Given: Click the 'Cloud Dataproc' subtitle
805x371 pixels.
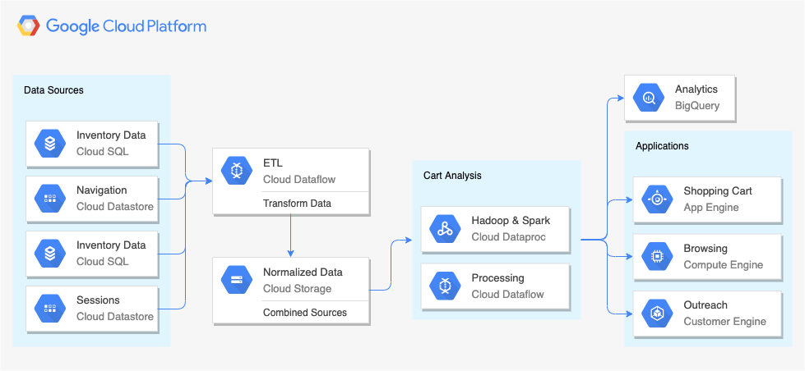Looking at the screenshot, I should pos(509,237).
